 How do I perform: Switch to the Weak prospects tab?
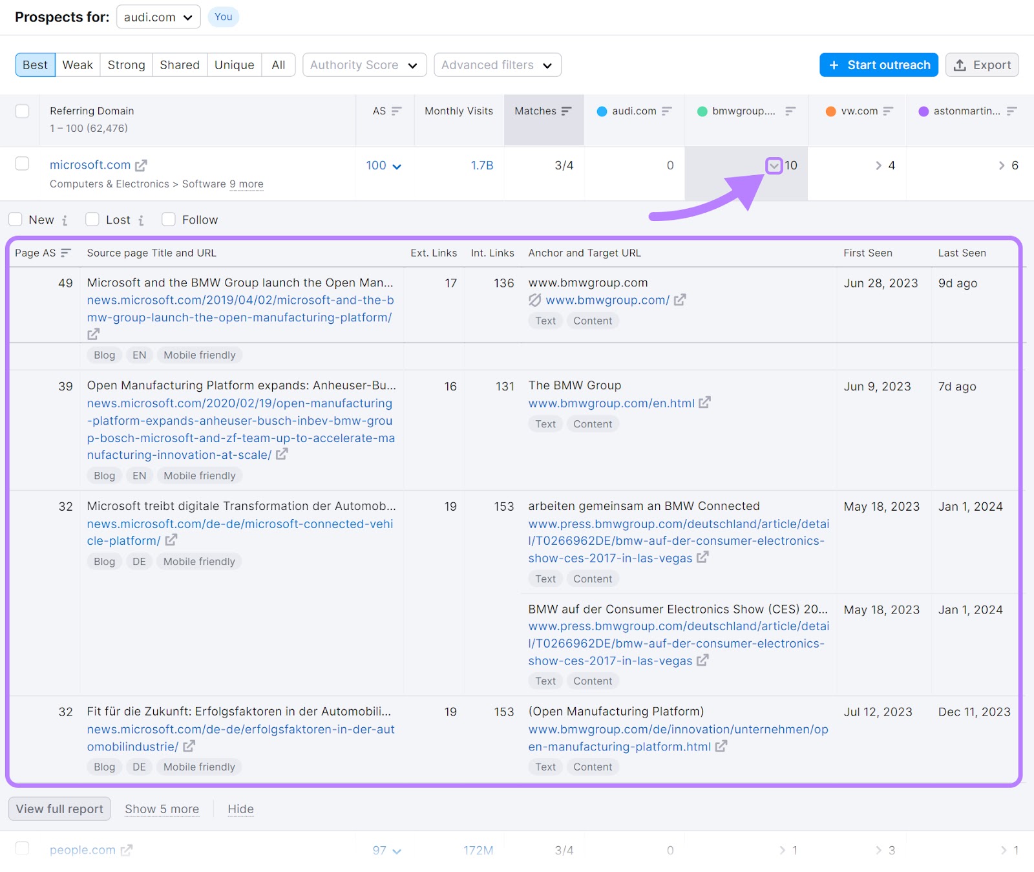78,65
